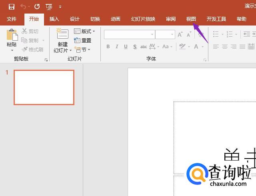
Task: Click the Redo/Repeat icon in title bar
Action: pos(37,6)
